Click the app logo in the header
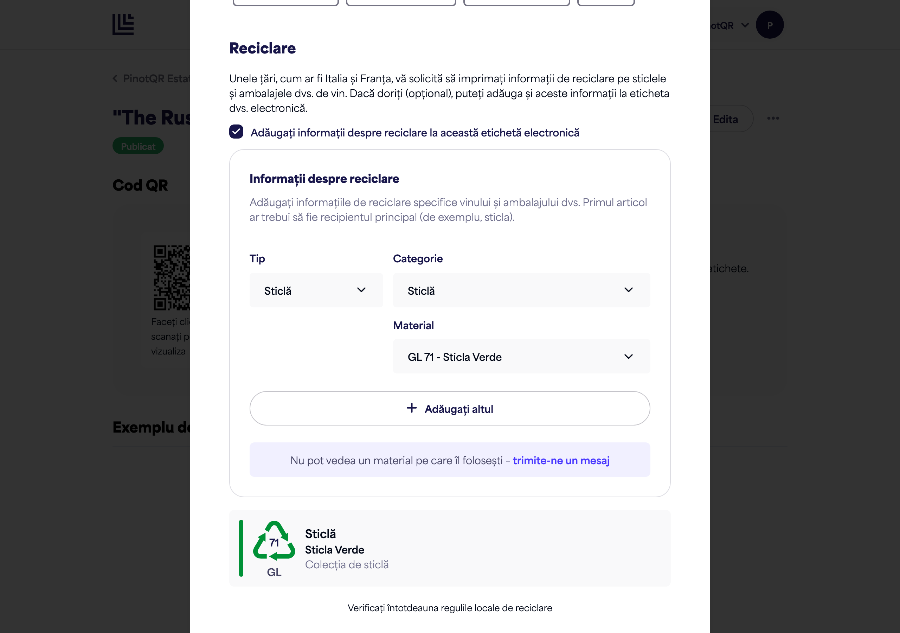The width and height of the screenshot is (900, 633). click(x=123, y=24)
